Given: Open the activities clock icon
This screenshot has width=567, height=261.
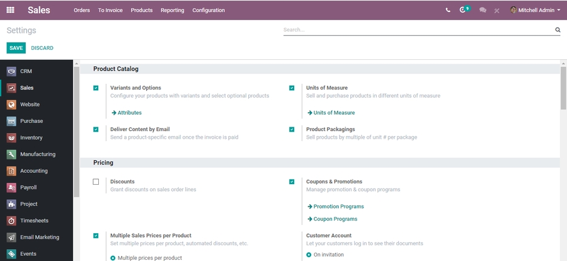Looking at the screenshot, I should pyautogui.click(x=464, y=10).
